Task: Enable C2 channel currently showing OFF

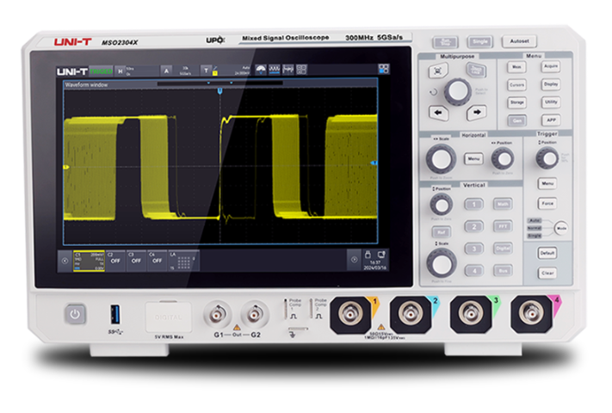Action: pos(114,258)
